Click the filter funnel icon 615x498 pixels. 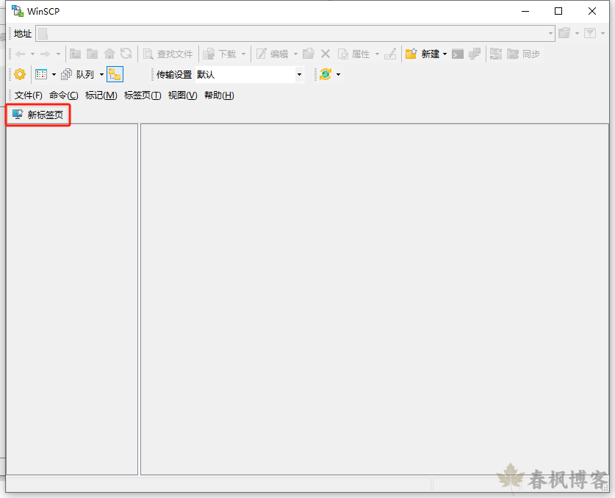click(x=590, y=33)
